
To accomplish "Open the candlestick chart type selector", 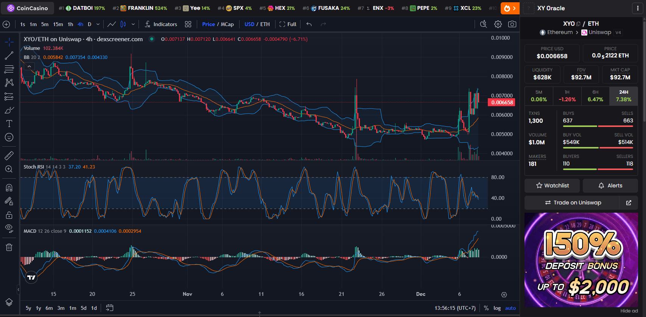I will (x=123, y=24).
